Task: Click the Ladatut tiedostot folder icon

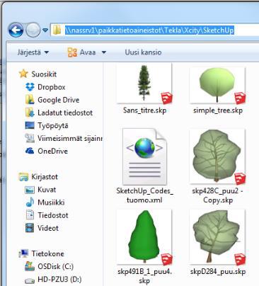Action: [30, 113]
